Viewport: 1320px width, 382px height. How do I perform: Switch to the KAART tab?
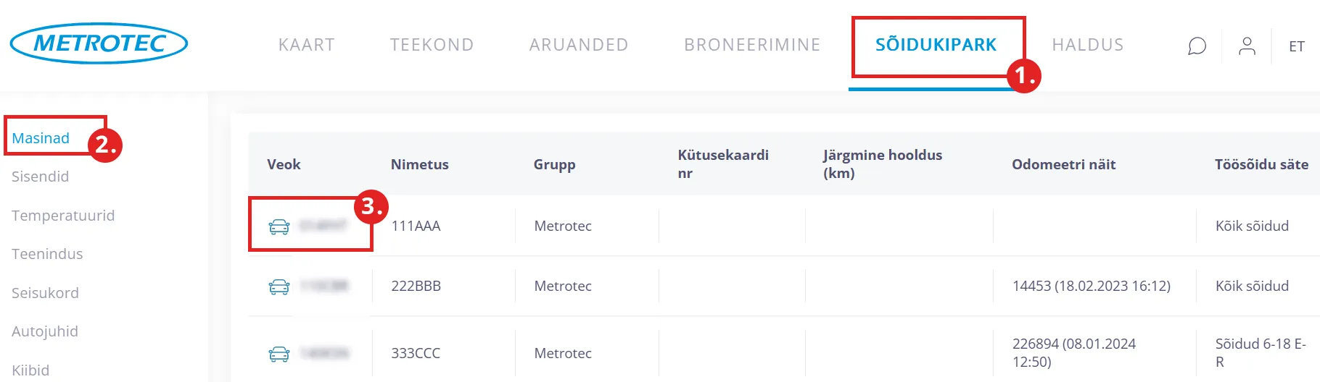306,45
